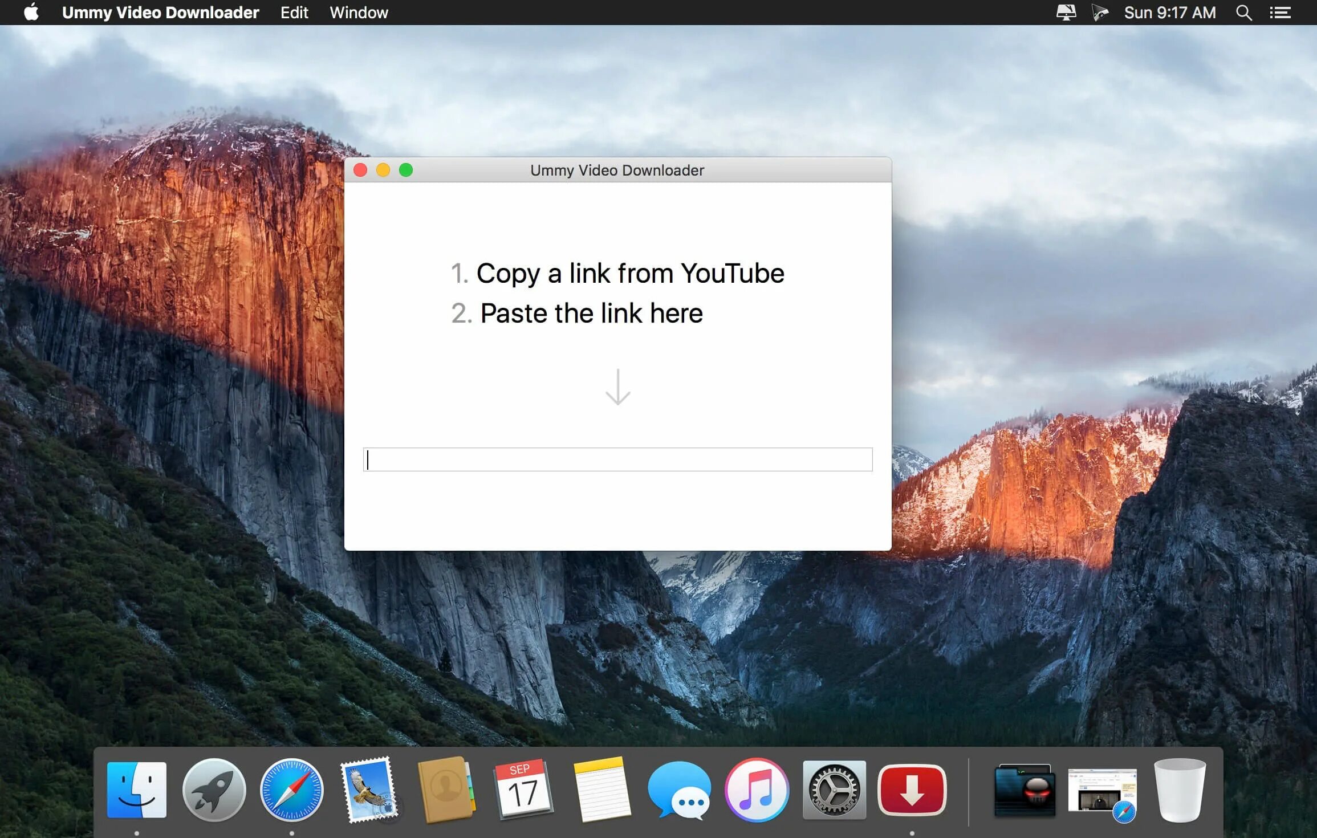Show Notification Center list icon
The height and width of the screenshot is (838, 1317).
(1280, 13)
